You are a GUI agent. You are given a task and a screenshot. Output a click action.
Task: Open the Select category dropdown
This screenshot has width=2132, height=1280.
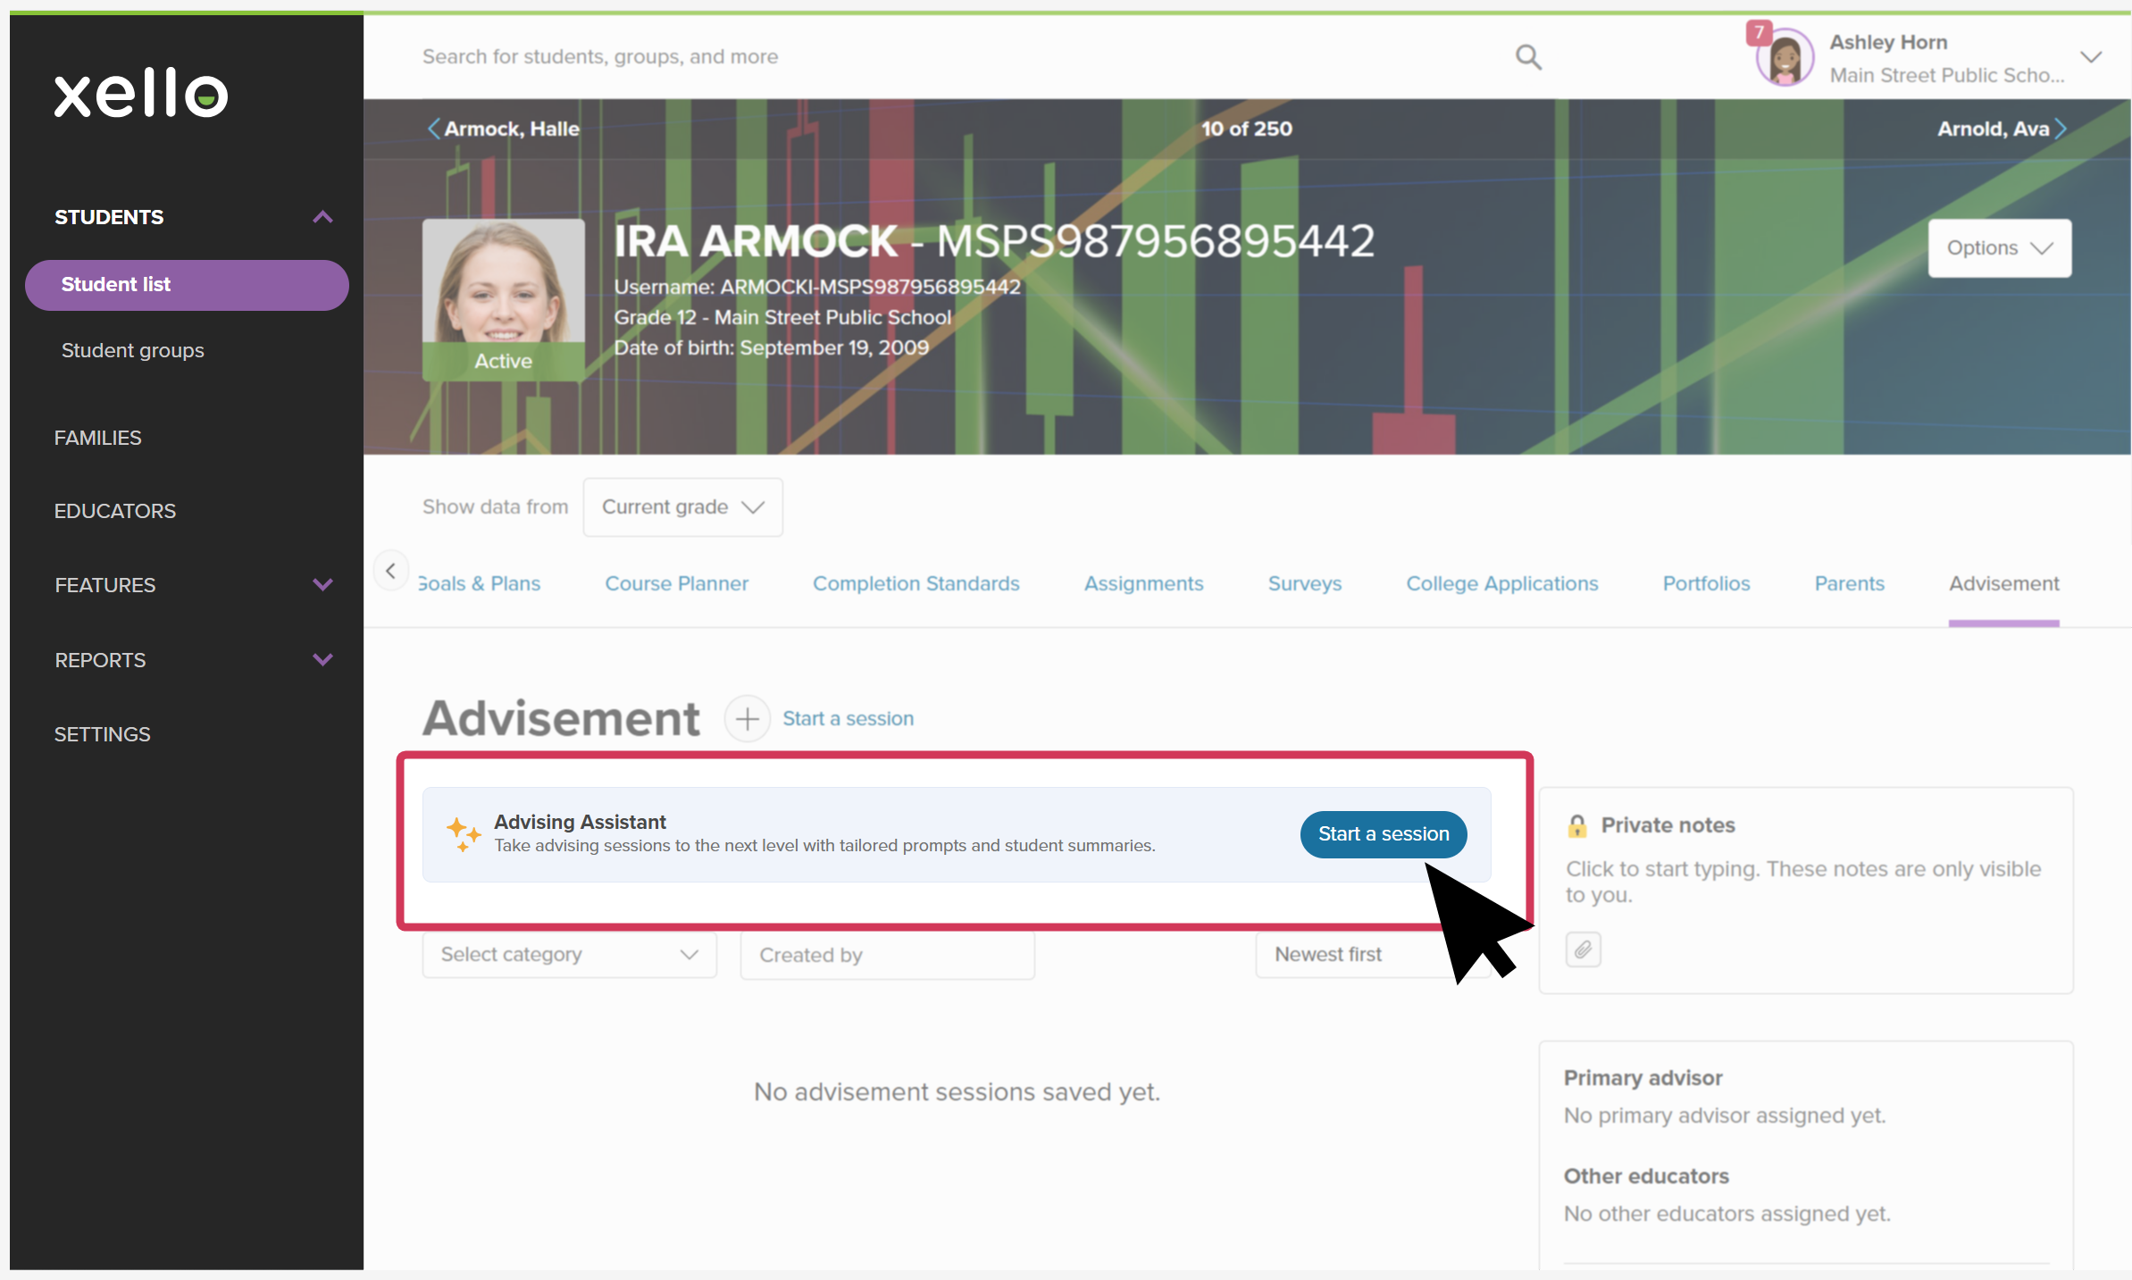[x=570, y=955]
